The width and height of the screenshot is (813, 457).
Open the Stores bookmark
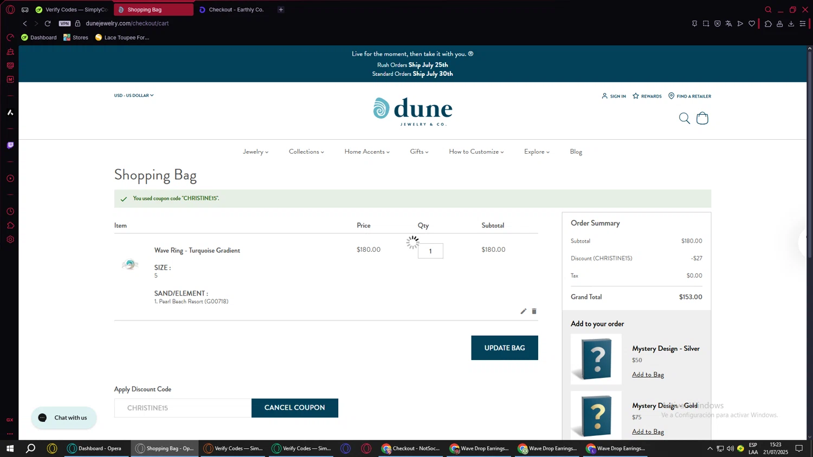(76, 37)
